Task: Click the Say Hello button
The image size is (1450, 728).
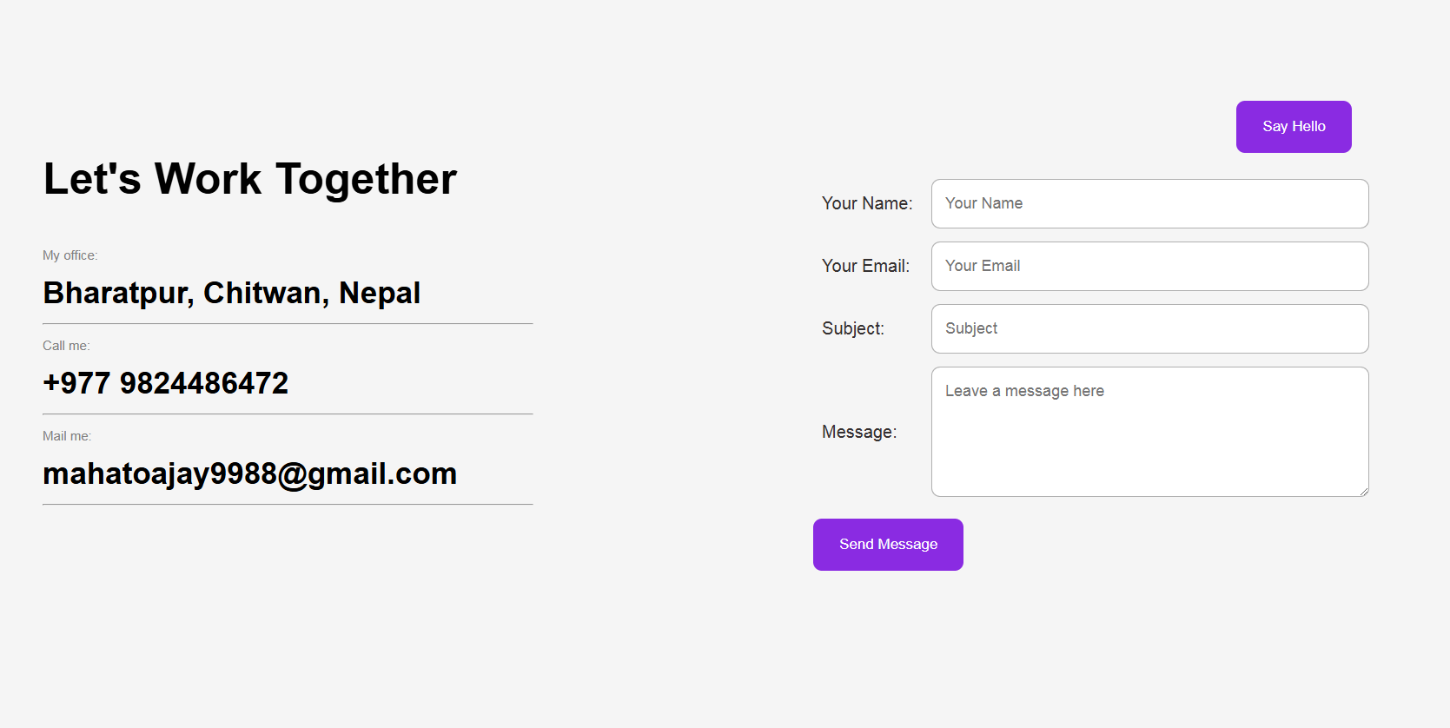Action: point(1294,127)
